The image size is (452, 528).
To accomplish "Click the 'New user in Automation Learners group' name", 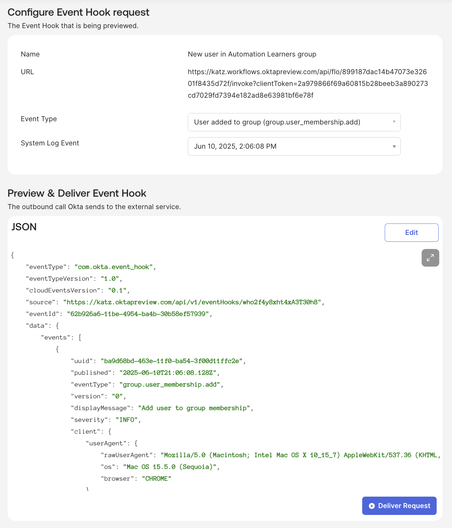I will pyautogui.click(x=251, y=54).
